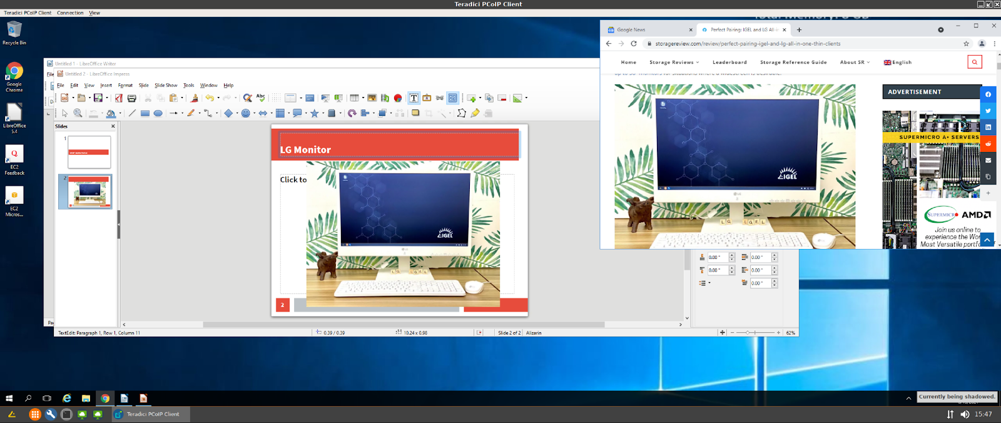Viewport: 1001px width, 423px height.
Task: Open the Windows Start menu
Action: [9, 398]
